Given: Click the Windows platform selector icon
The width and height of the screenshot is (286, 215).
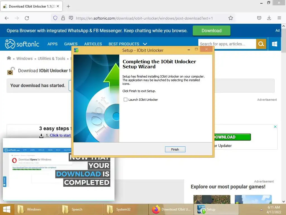Looking at the screenshot, I should (x=275, y=44).
